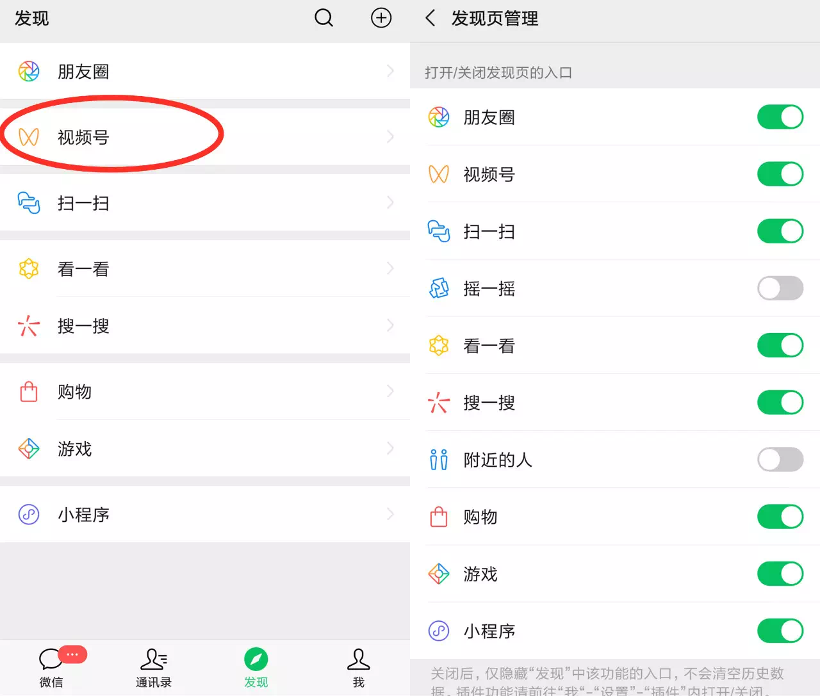
Task: Turn on the 附近的人 switch
Action: coord(780,459)
